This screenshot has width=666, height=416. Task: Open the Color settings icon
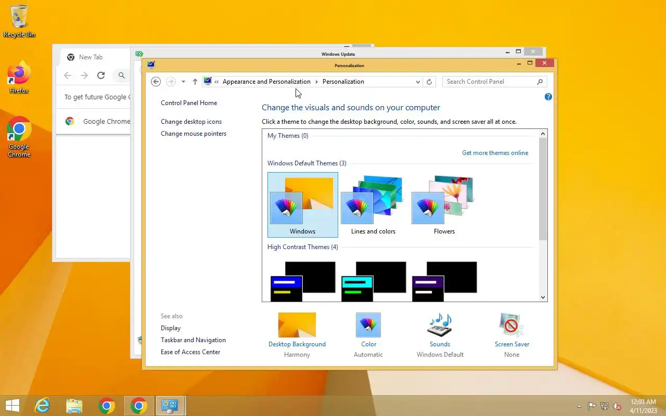368,325
